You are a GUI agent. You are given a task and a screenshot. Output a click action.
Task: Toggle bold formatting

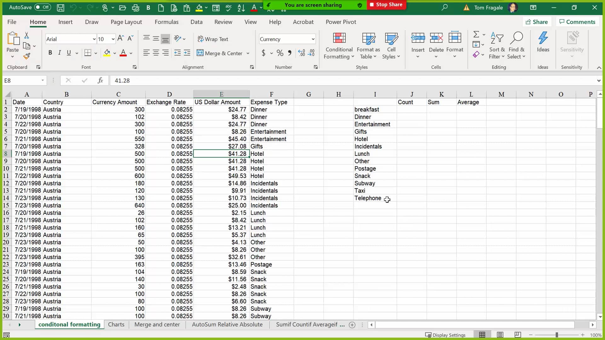[x=50, y=53]
